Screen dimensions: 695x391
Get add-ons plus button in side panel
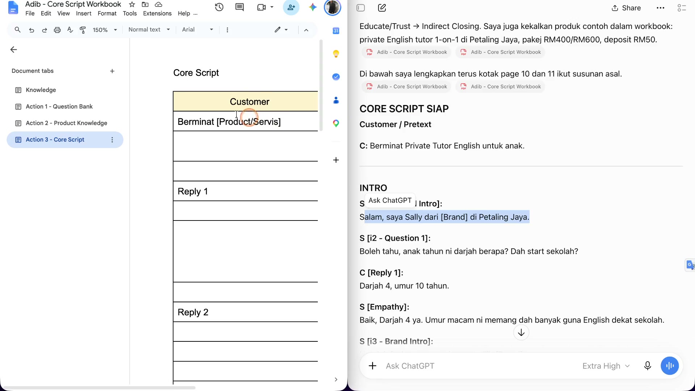[336, 160]
